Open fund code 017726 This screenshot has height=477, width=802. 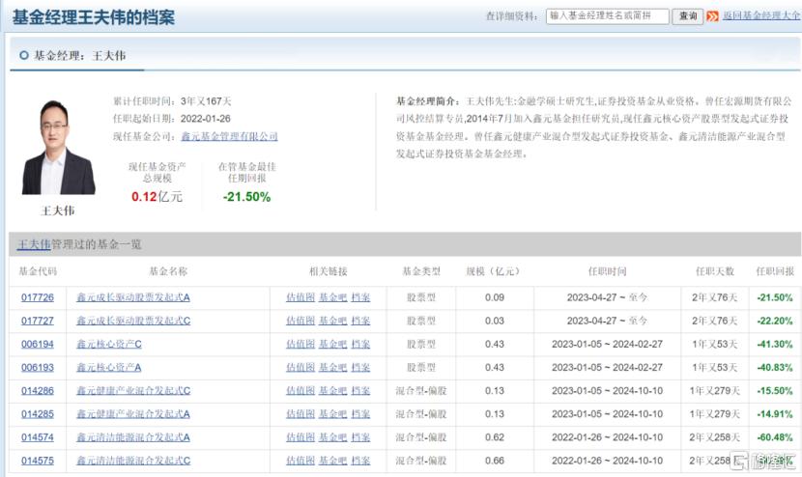[x=38, y=297]
